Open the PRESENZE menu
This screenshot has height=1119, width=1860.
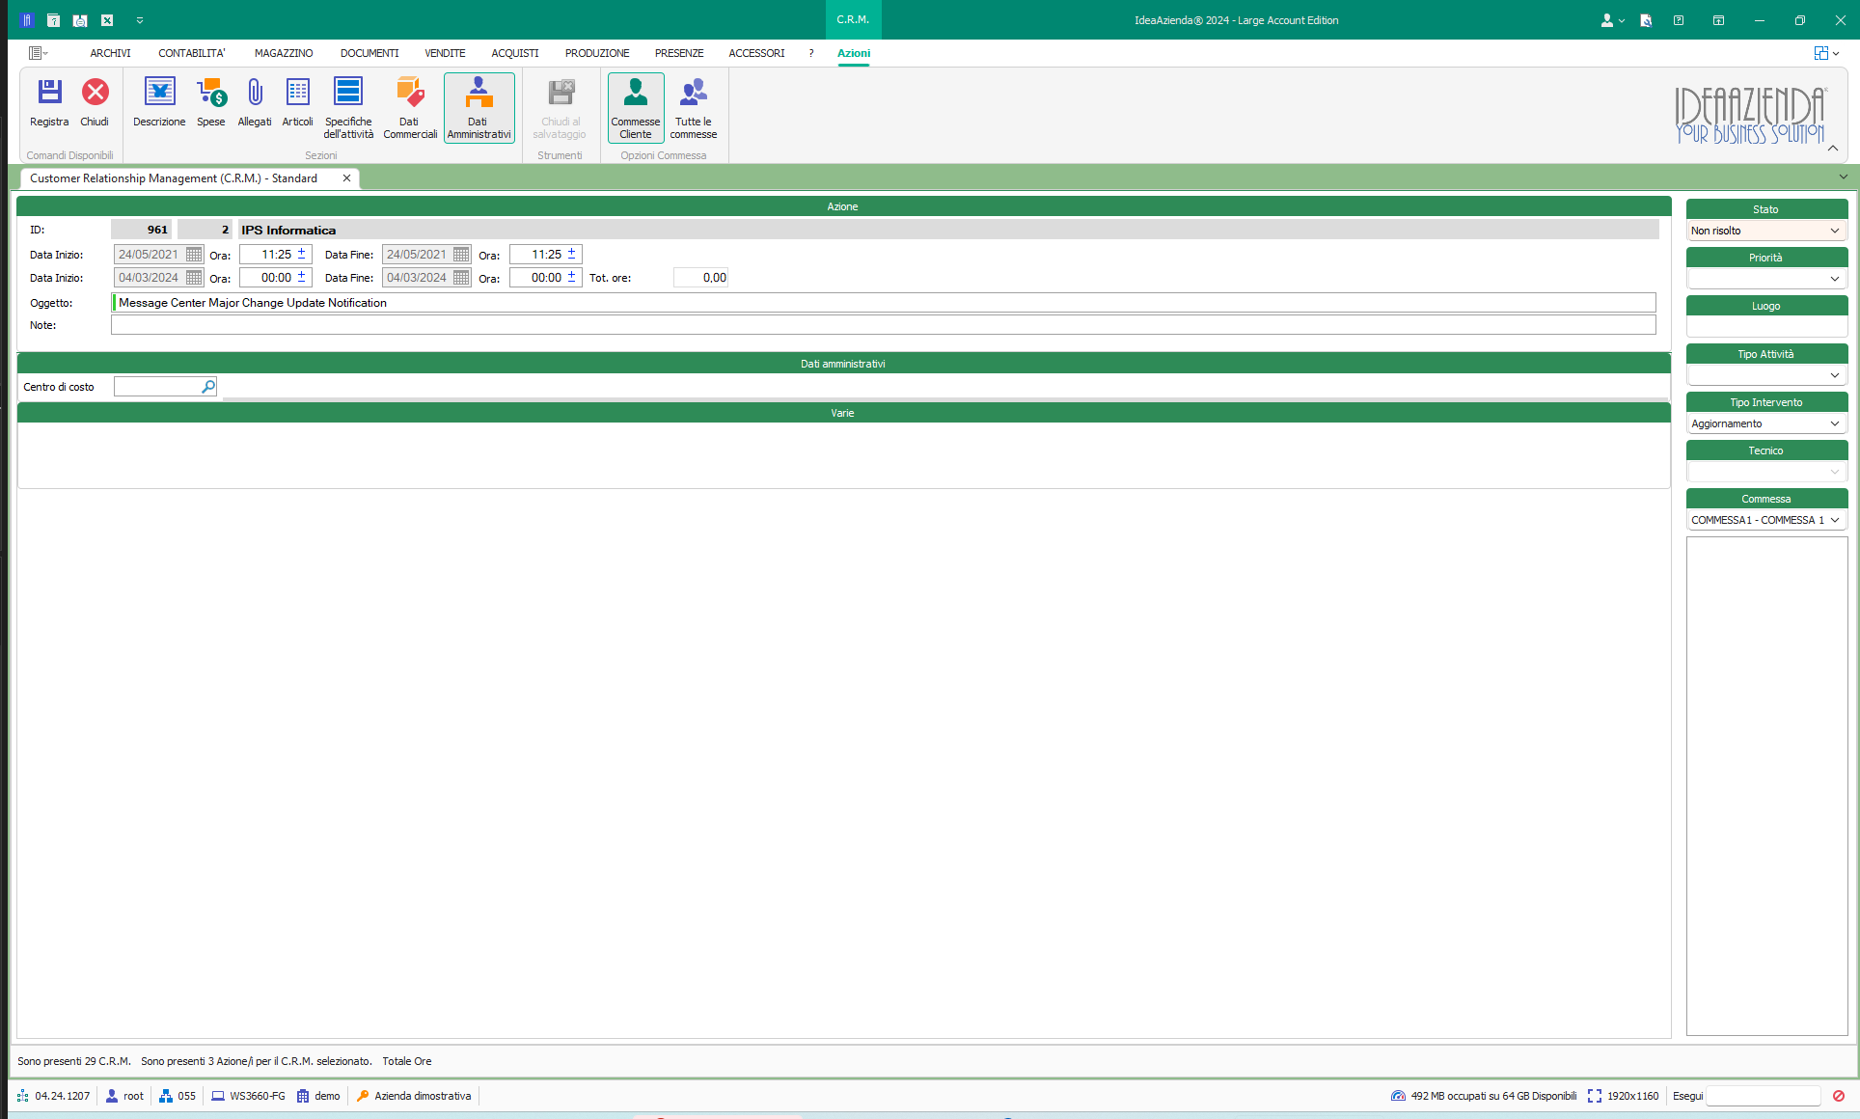679,54
